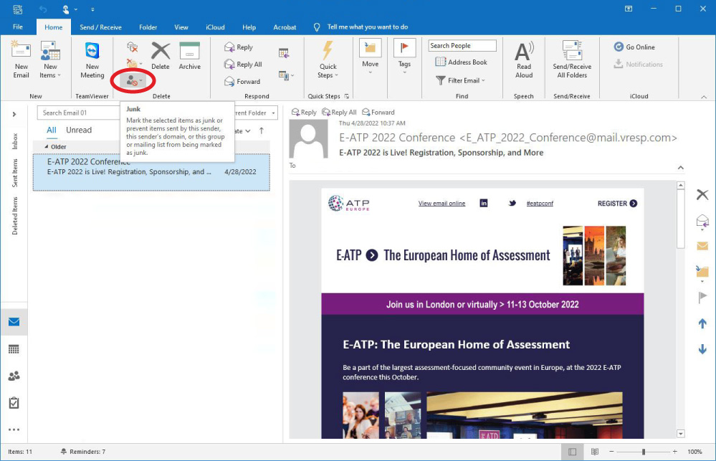The width and height of the screenshot is (716, 461).
Task: Go to next item down arrow
Action: tap(702, 350)
